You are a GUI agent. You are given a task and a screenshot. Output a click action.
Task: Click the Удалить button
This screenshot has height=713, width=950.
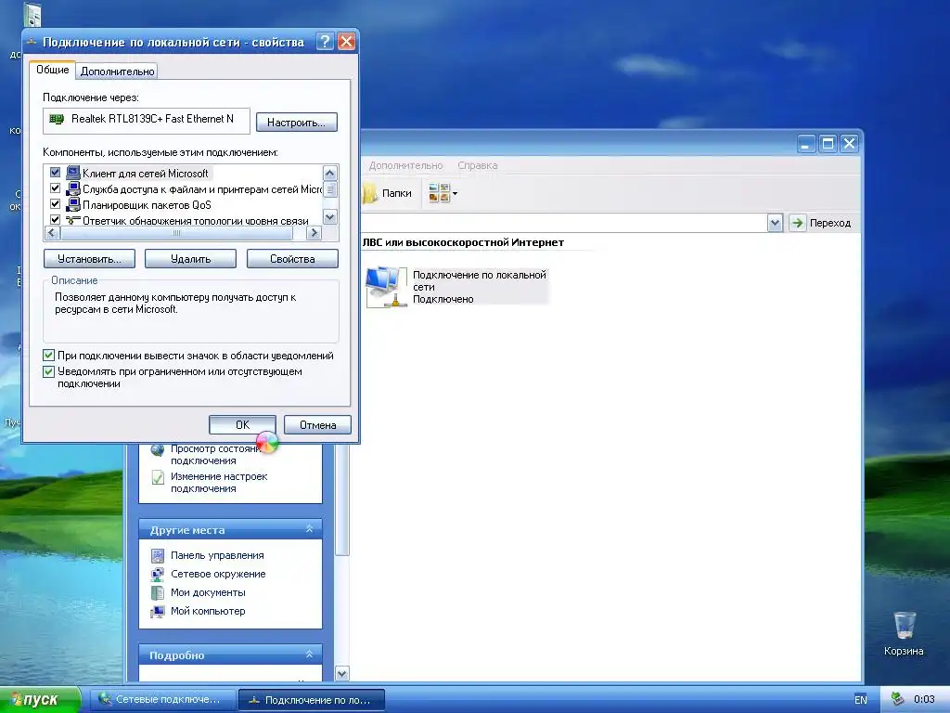(191, 259)
